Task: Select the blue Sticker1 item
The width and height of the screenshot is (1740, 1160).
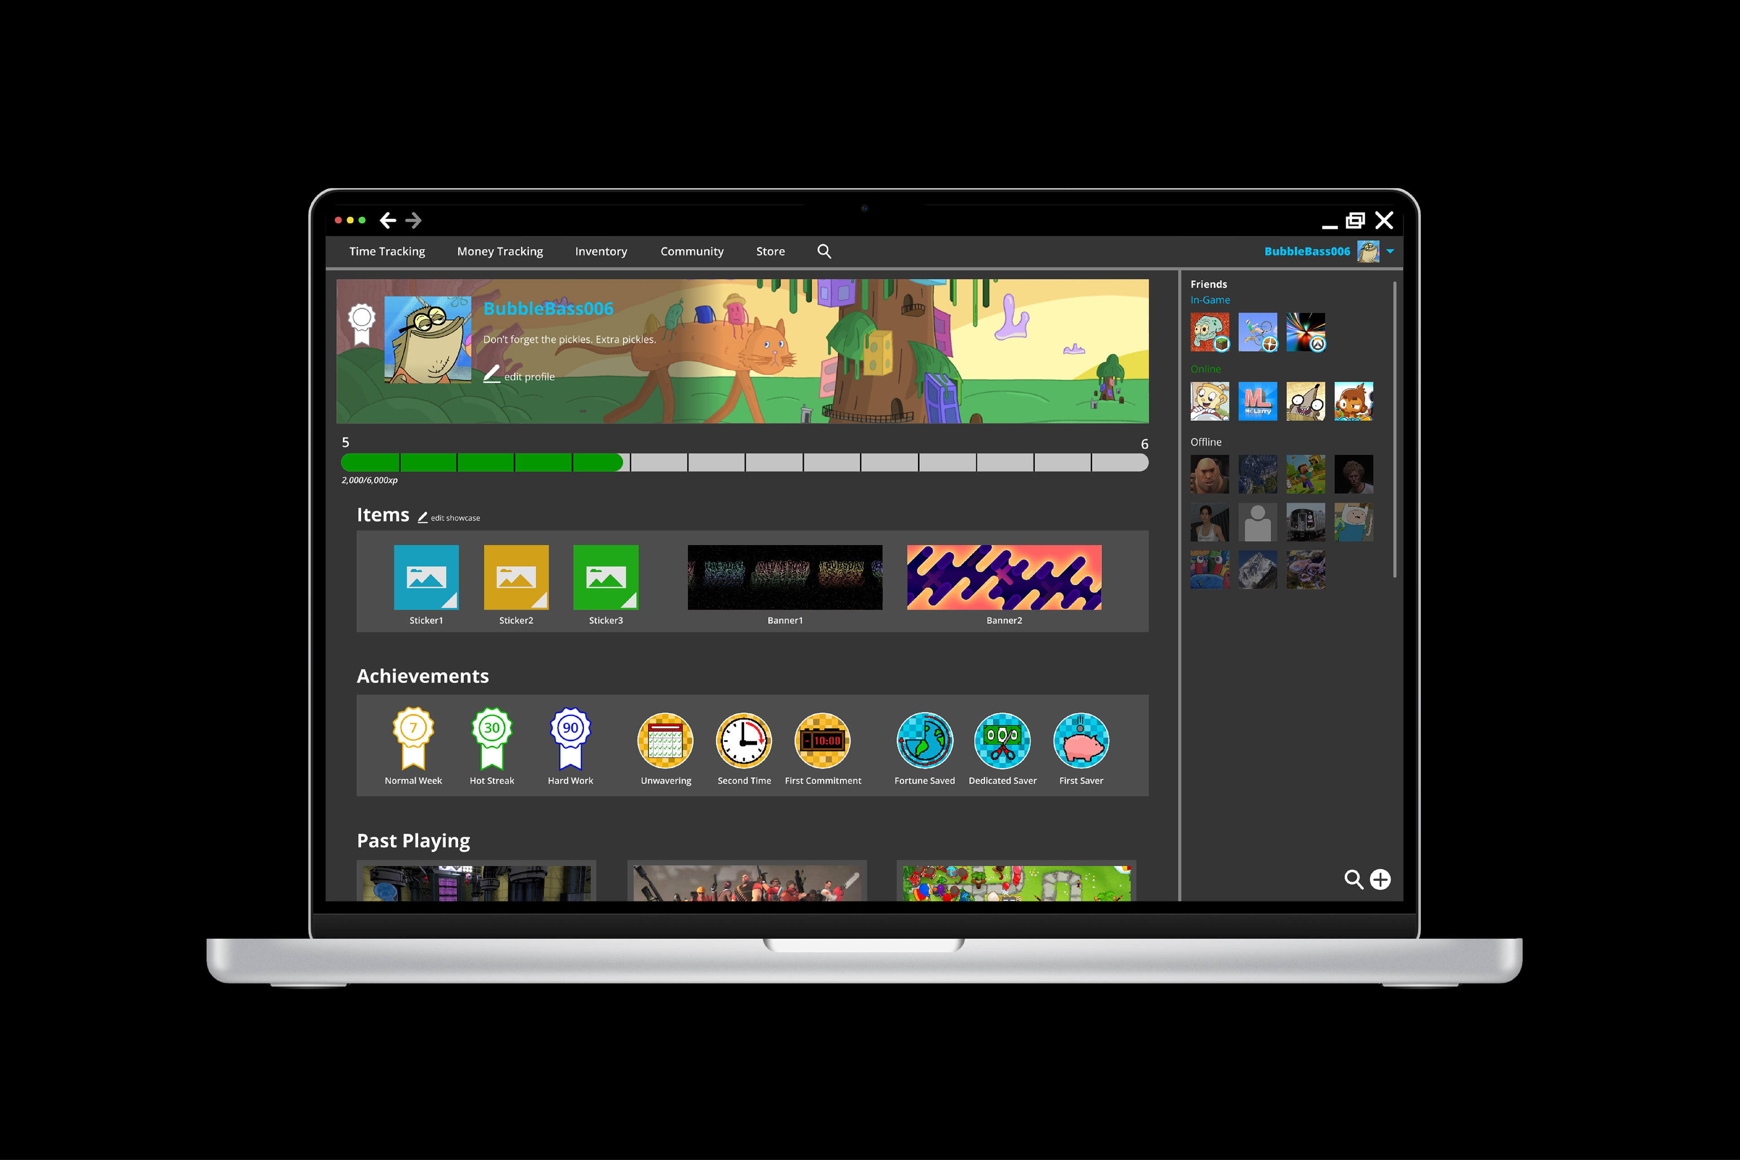Action: point(426,577)
